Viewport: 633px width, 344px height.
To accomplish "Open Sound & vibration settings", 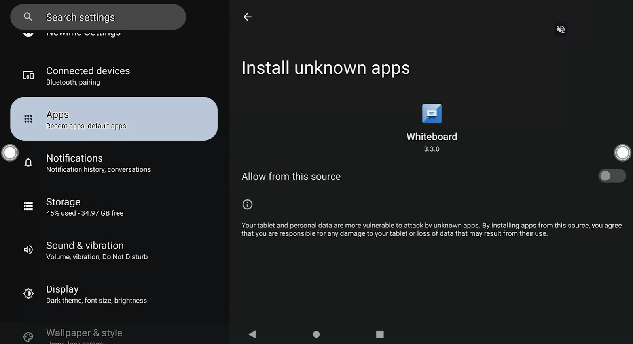I will (114, 250).
